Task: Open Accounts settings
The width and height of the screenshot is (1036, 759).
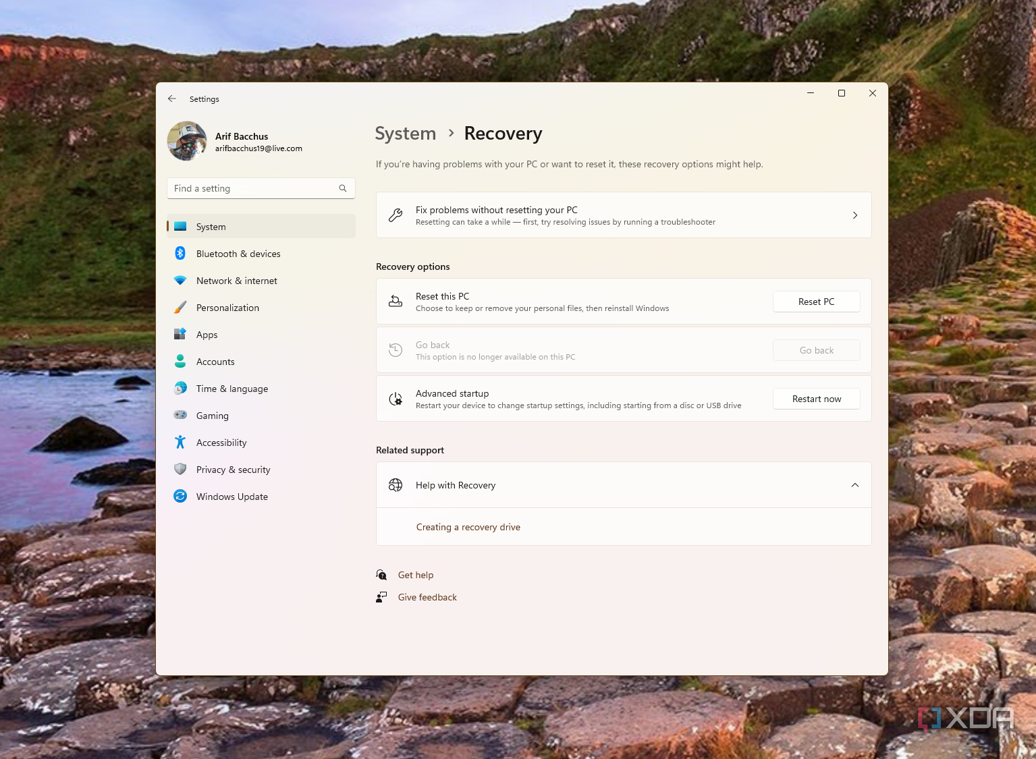Action: point(215,362)
